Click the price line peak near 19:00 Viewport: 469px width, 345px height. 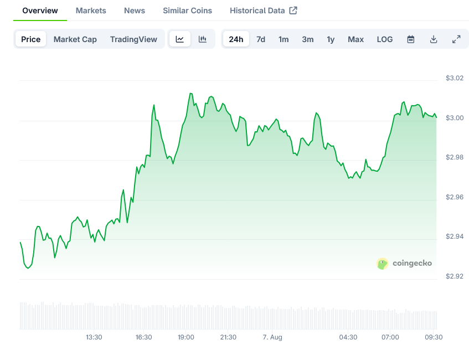190,94
